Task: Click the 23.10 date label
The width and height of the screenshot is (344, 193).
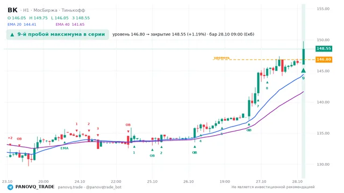Action: (7, 181)
